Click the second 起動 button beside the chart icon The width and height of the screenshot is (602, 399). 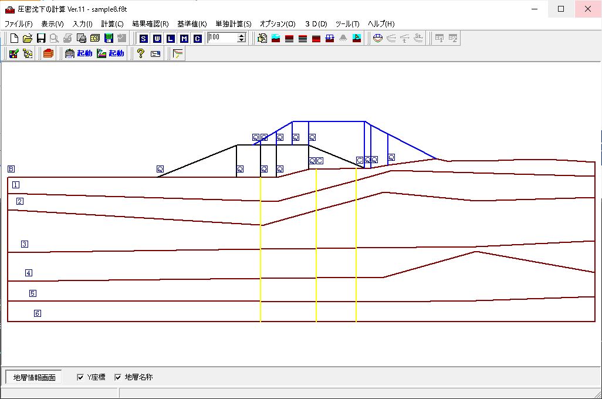(x=116, y=53)
